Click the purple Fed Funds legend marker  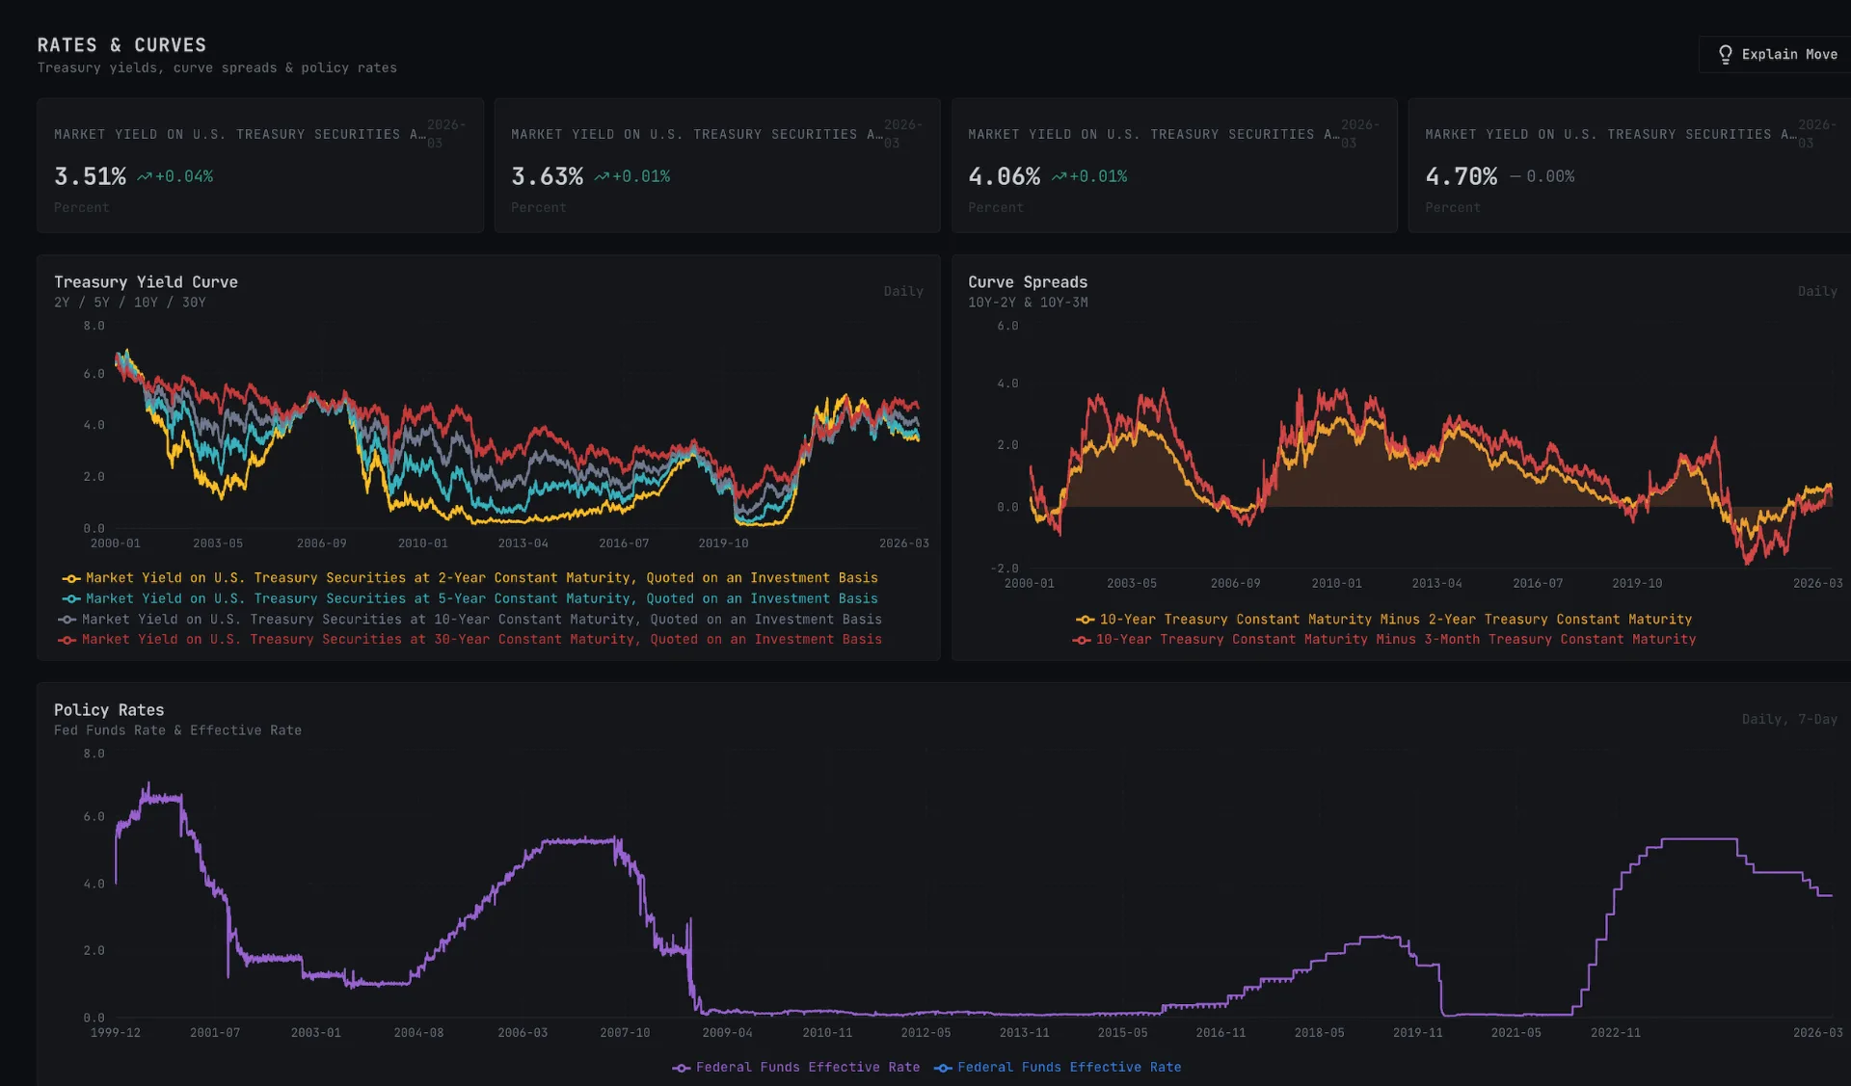click(x=682, y=1068)
